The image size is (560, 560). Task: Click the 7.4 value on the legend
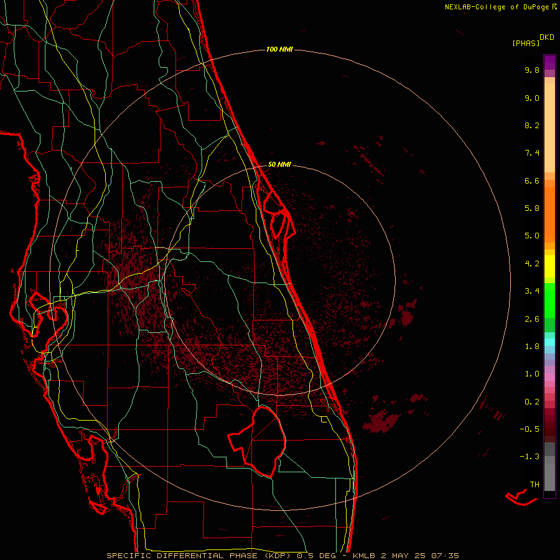coord(532,153)
